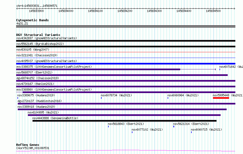Open the nsv6100895 Wu2021 label
This screenshot has width=243, height=154.
click(43, 112)
